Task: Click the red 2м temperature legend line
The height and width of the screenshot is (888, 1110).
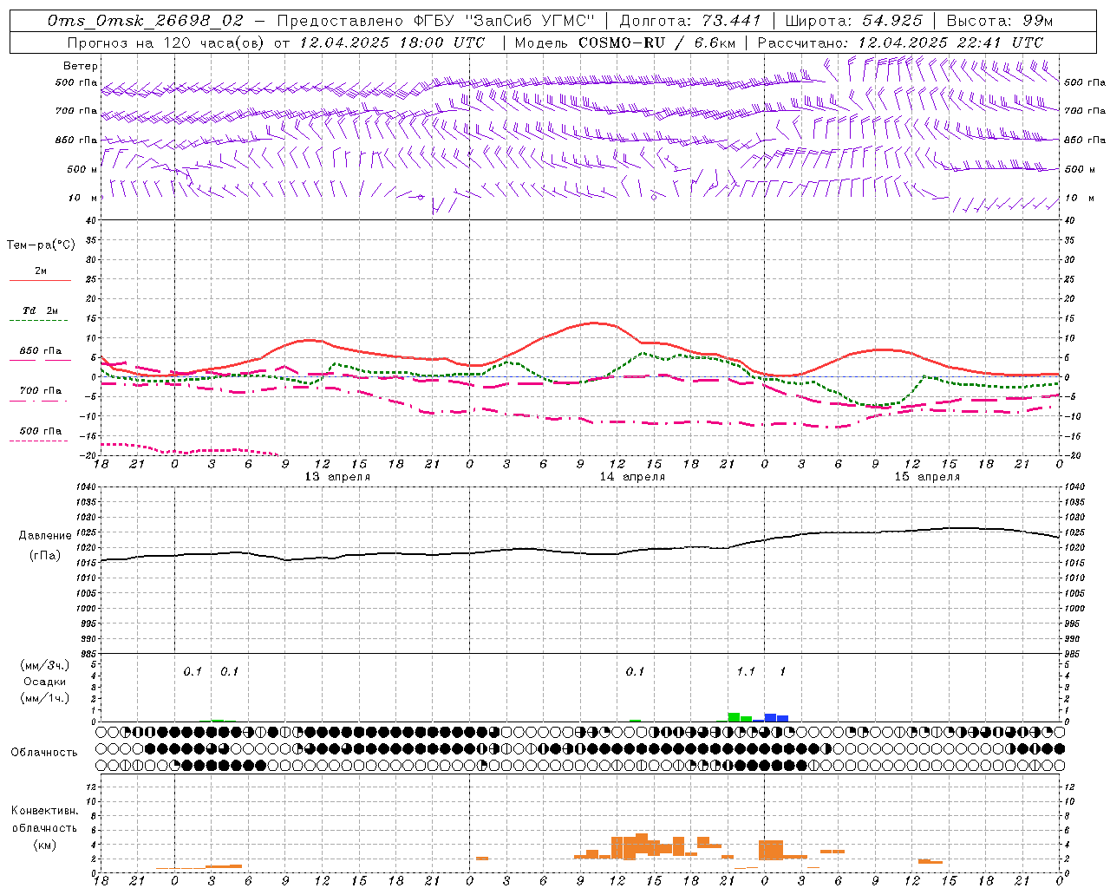Action: pyautogui.click(x=40, y=280)
